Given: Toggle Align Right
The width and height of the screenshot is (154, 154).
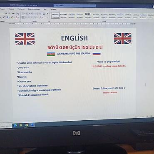Looking at the screenshot, I should tap(29, 17).
